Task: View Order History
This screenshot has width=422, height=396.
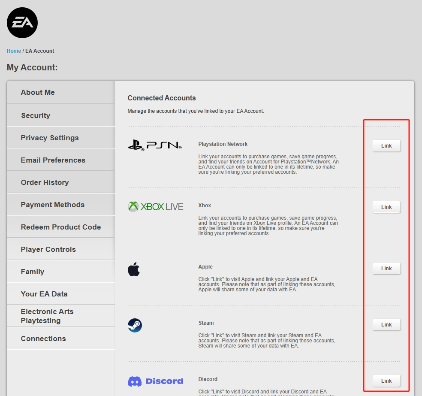Action: click(61, 182)
